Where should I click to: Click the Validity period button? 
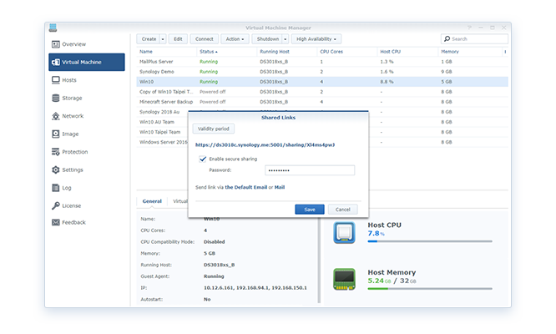[214, 129]
